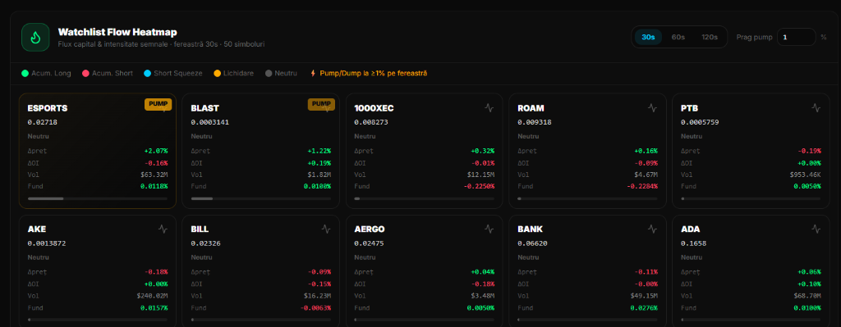Open the ROAM symbol card title
The image size is (841, 327).
[531, 108]
